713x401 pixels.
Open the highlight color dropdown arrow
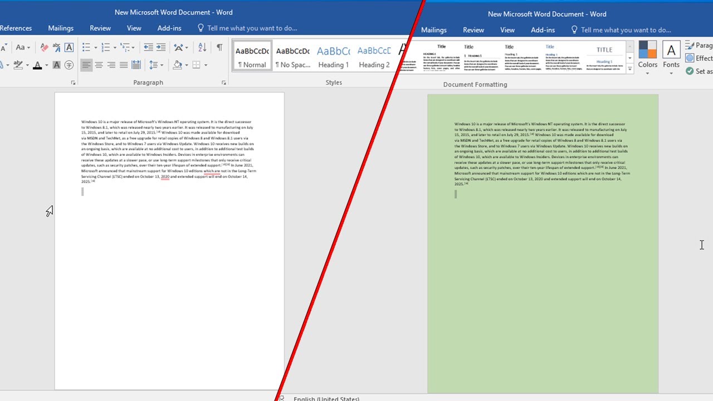[x=27, y=65]
